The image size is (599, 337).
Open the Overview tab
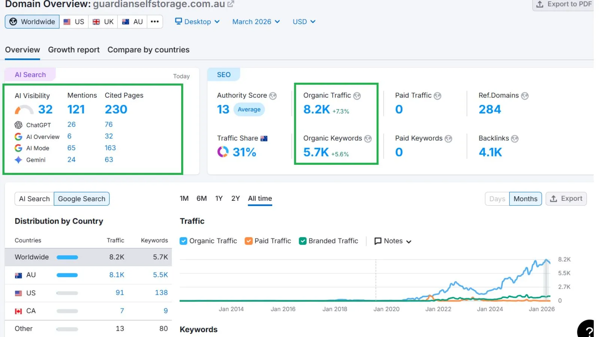tap(22, 50)
